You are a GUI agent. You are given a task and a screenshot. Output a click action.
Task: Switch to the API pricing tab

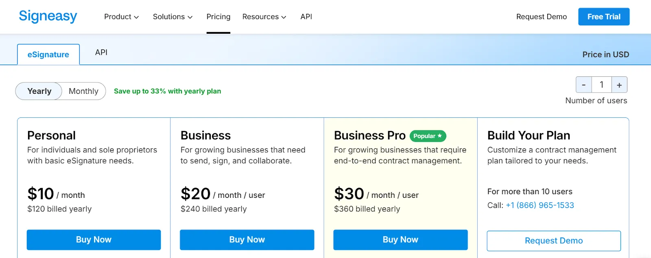pos(101,52)
